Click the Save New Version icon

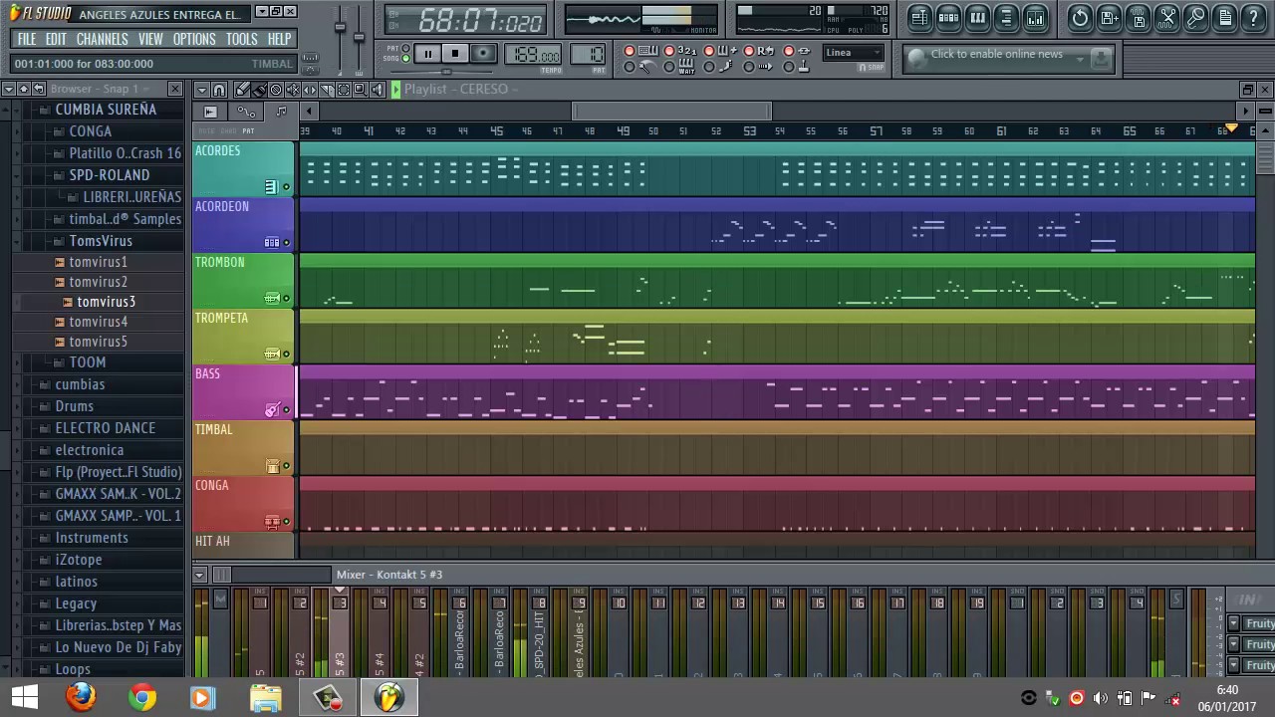[1109, 18]
